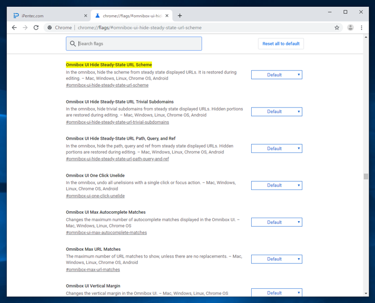This screenshot has height=303, width=375.
Task: Open dropdown for Max Autocomplete Matches
Action: point(277,222)
